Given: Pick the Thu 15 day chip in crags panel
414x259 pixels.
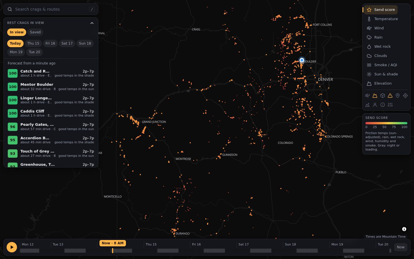Looking at the screenshot, I should (x=33, y=43).
